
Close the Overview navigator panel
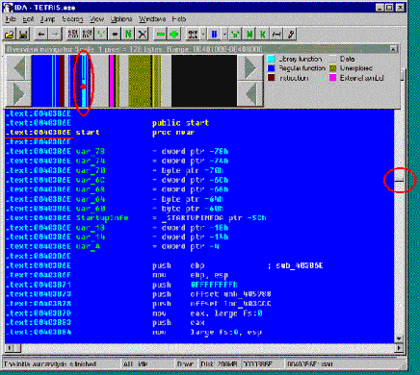(393, 49)
